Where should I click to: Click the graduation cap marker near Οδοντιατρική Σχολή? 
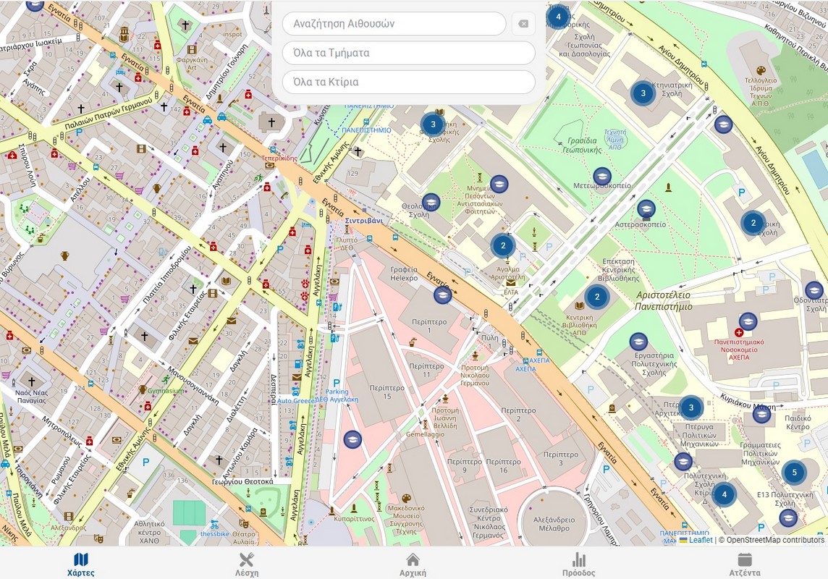coord(814,291)
